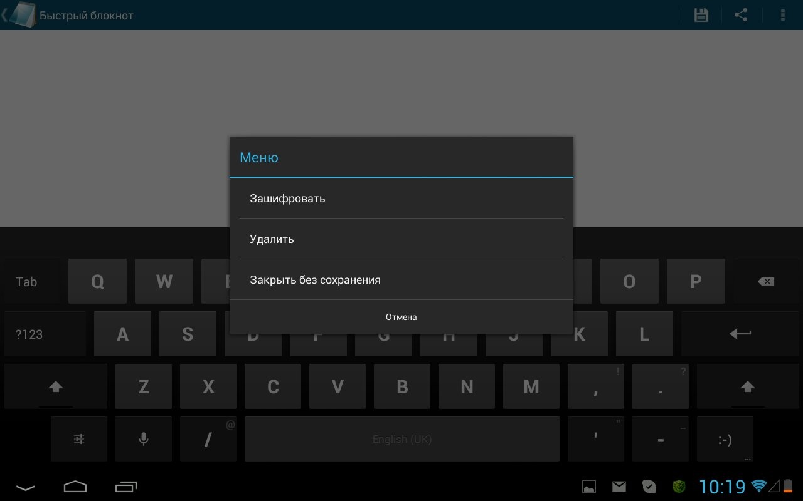The height and width of the screenshot is (501, 803).
Task: Tap the save floppy disk icon
Action: point(701,15)
